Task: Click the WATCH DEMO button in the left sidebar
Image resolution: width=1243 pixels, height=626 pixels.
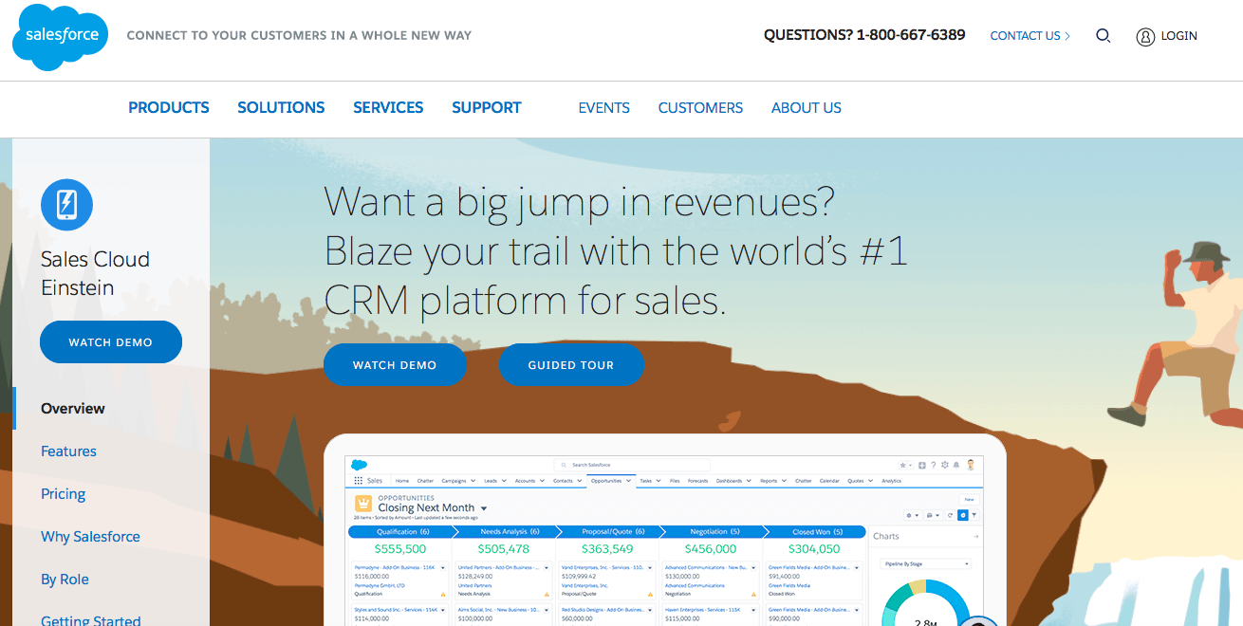Action: (x=111, y=342)
